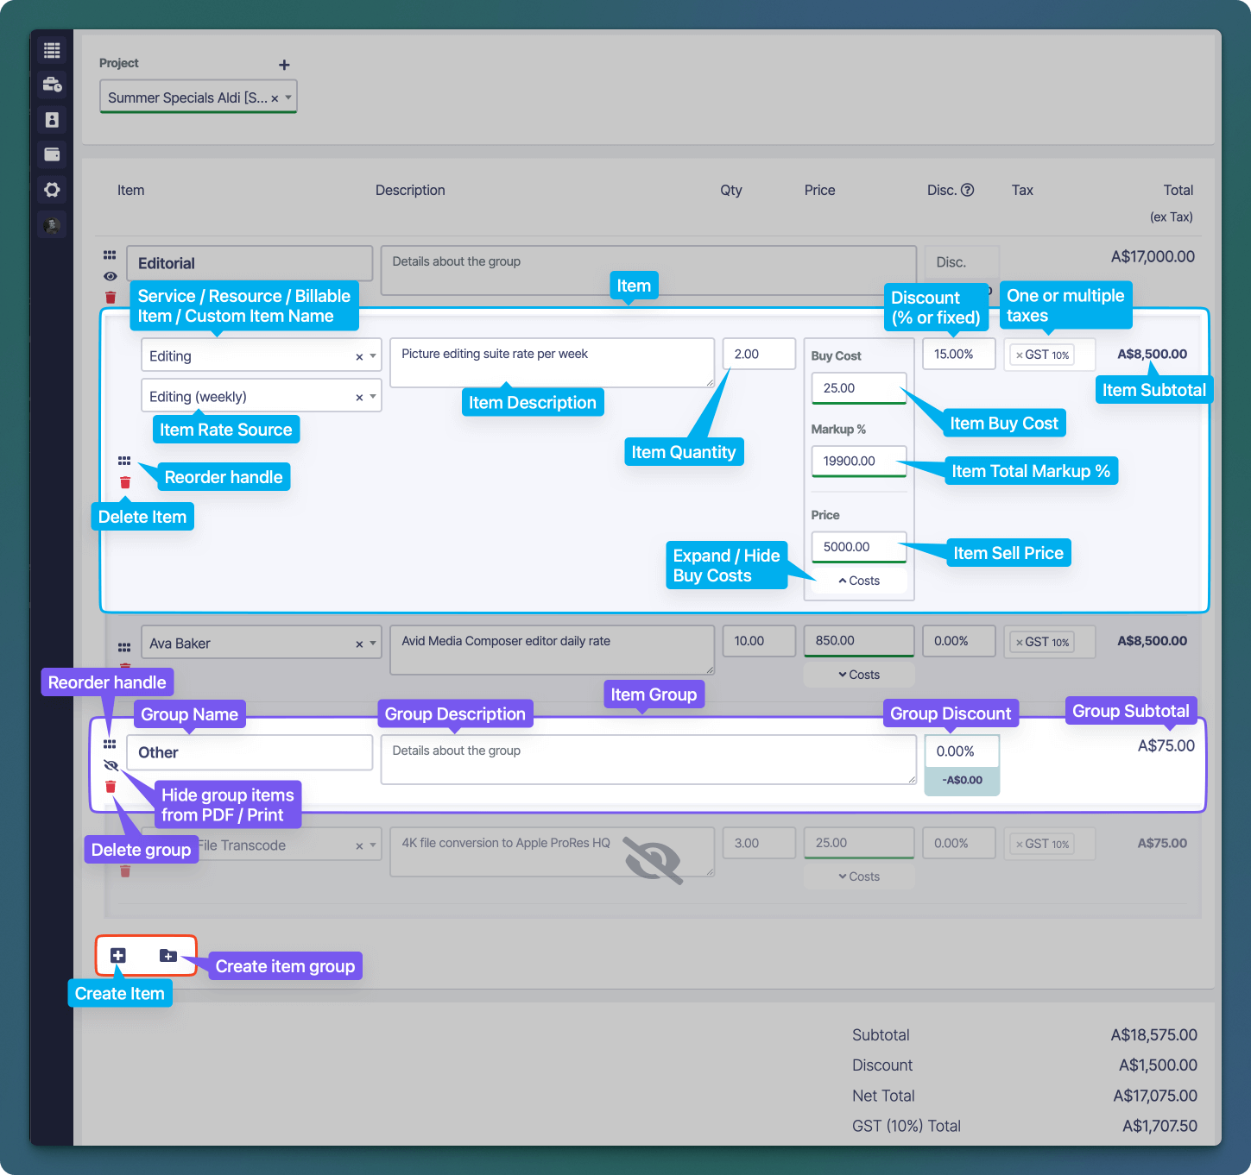Edit the 2.00 quantity field
The image size is (1251, 1175).
coord(759,354)
